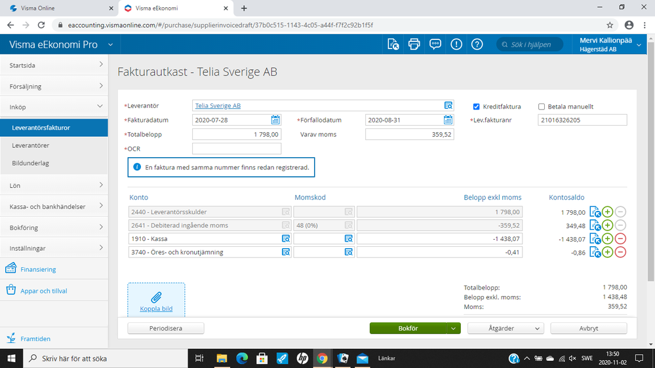Open Momskod lookup on 1910 - Kassa row
The height and width of the screenshot is (368, 655).
pos(348,238)
